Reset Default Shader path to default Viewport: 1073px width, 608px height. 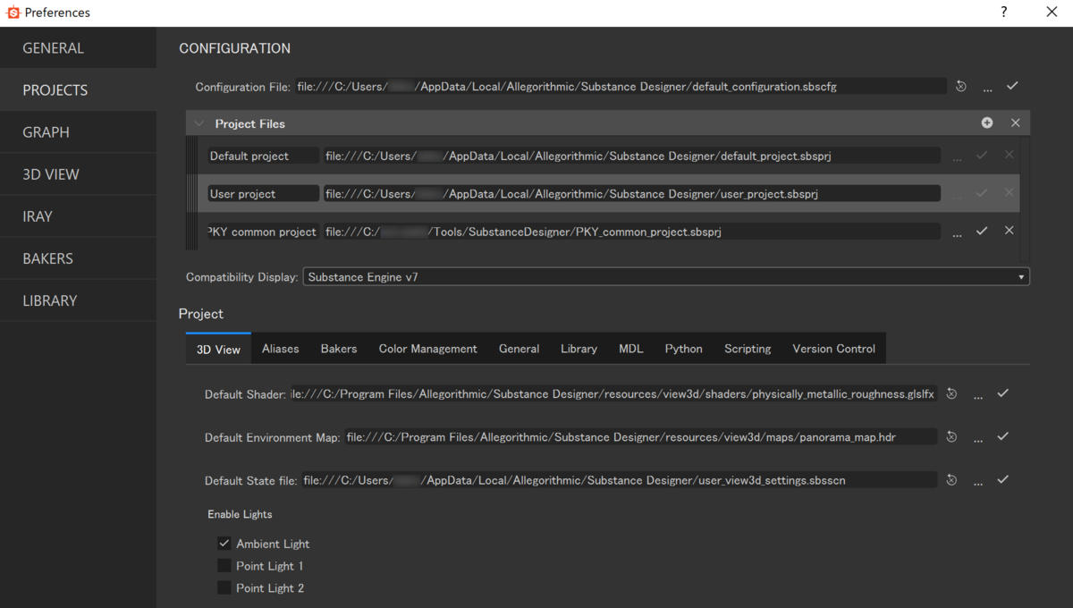951,394
